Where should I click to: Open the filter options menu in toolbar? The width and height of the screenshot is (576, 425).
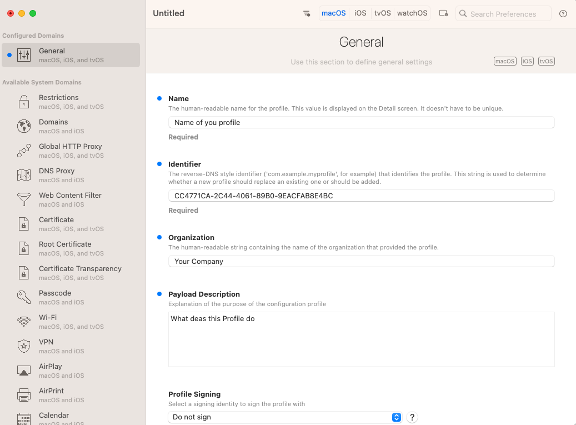click(x=307, y=13)
